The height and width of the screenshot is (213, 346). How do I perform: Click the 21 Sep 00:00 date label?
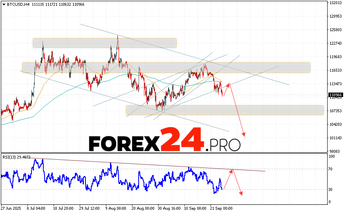(x=221, y=208)
